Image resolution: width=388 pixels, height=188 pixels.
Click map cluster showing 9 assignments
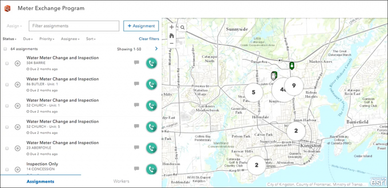294,85
